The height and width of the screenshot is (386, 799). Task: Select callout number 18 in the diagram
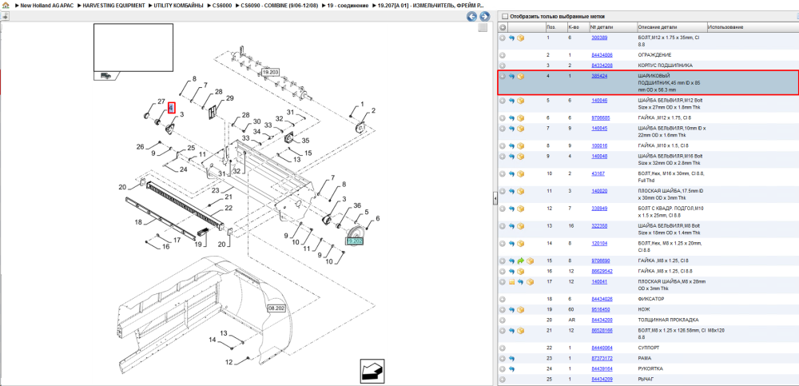click(x=138, y=222)
